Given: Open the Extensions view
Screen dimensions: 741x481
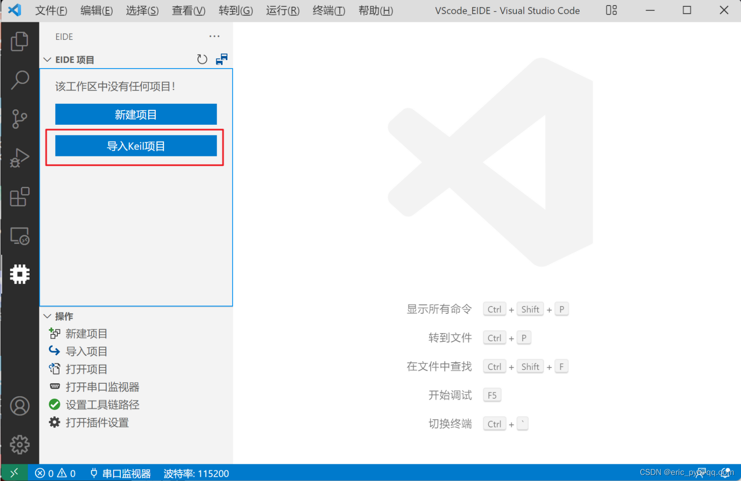Looking at the screenshot, I should (19, 197).
